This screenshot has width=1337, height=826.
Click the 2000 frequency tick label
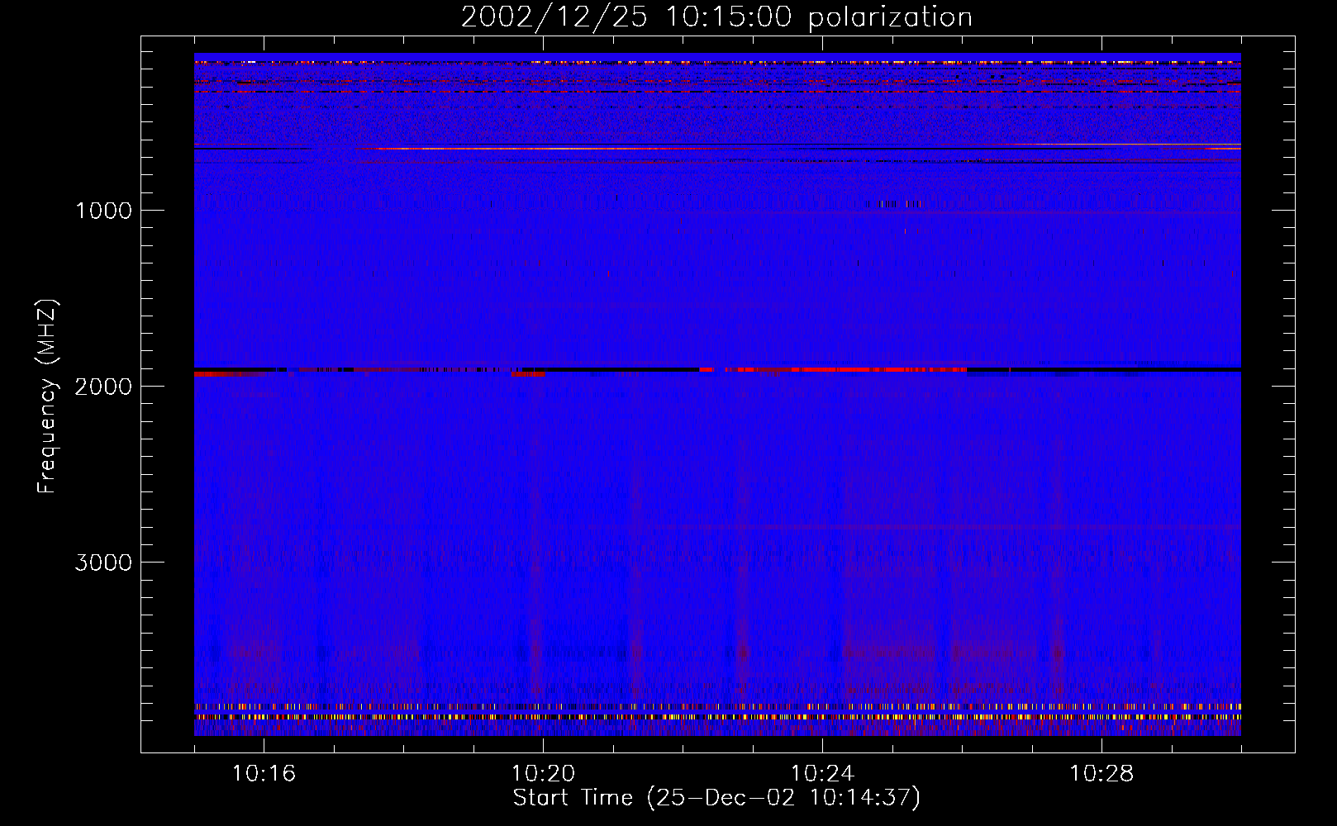[103, 387]
